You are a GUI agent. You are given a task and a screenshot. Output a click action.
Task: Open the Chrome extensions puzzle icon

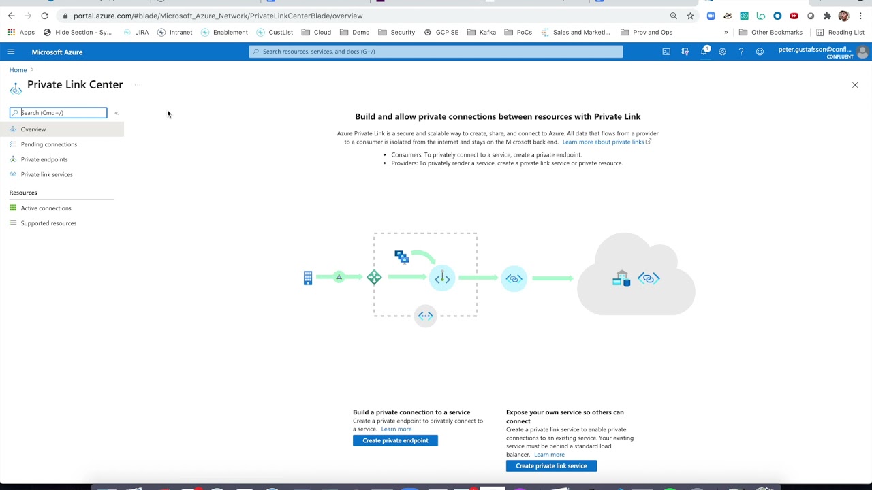(827, 16)
